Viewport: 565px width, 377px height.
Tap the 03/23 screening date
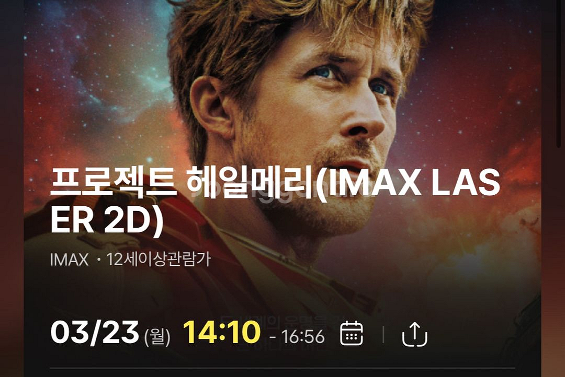coord(95,333)
